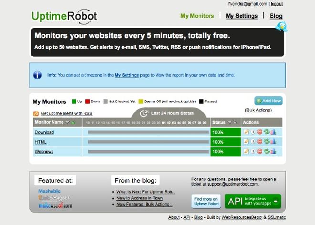315x225 pixels.
Task: Click HTML 24-hour status bar
Action: (x=148, y=142)
